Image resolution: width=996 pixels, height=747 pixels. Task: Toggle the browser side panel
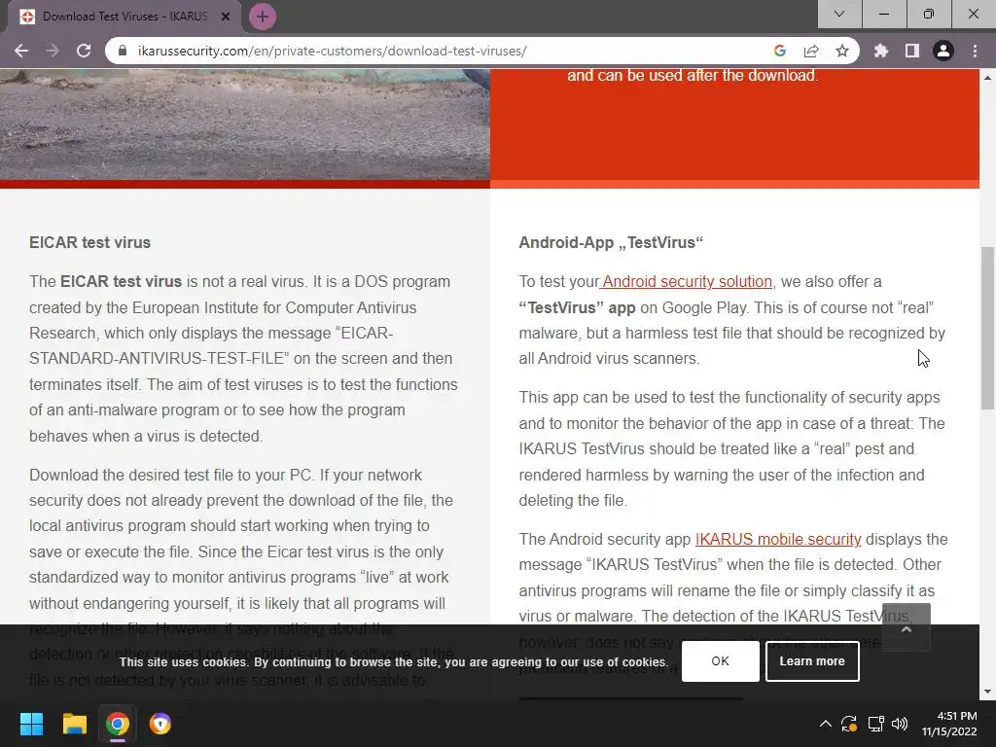[912, 51]
